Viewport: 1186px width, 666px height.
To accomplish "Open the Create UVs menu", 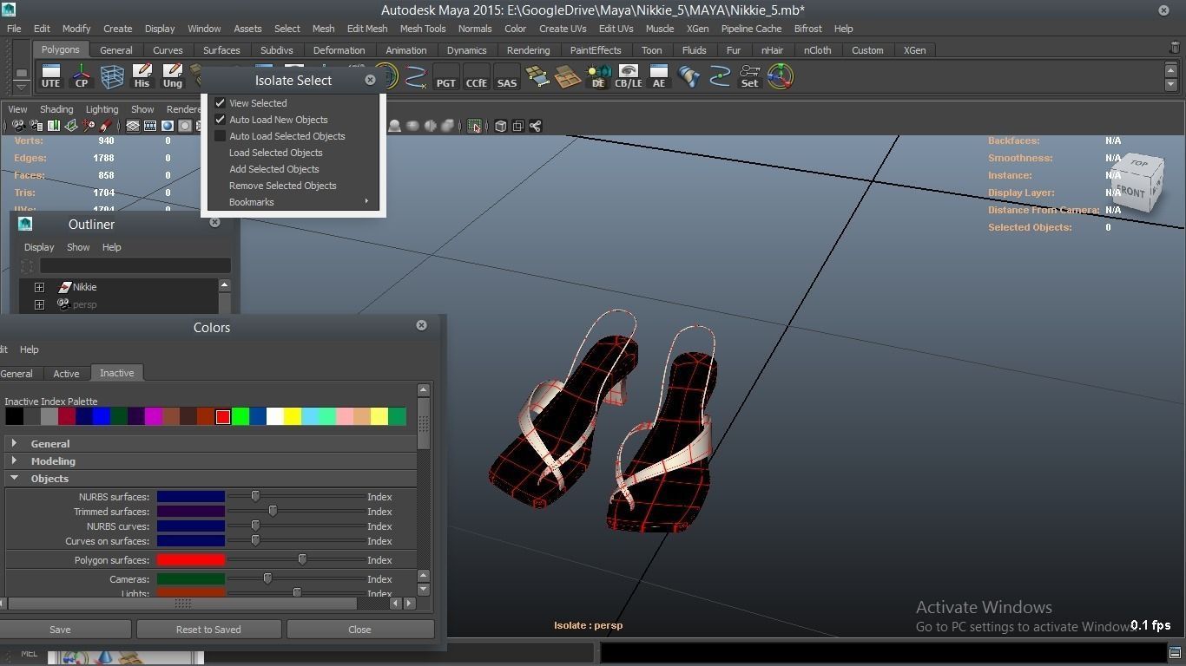I will tap(563, 29).
